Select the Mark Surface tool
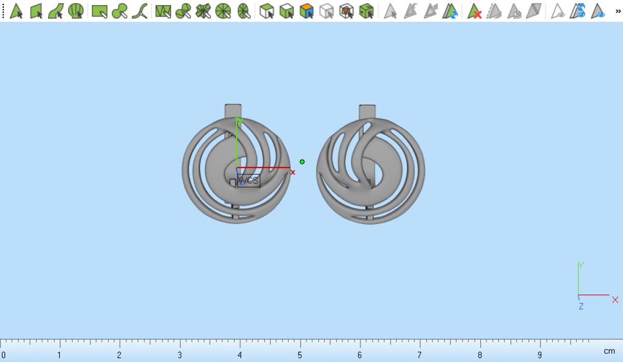 pos(56,11)
